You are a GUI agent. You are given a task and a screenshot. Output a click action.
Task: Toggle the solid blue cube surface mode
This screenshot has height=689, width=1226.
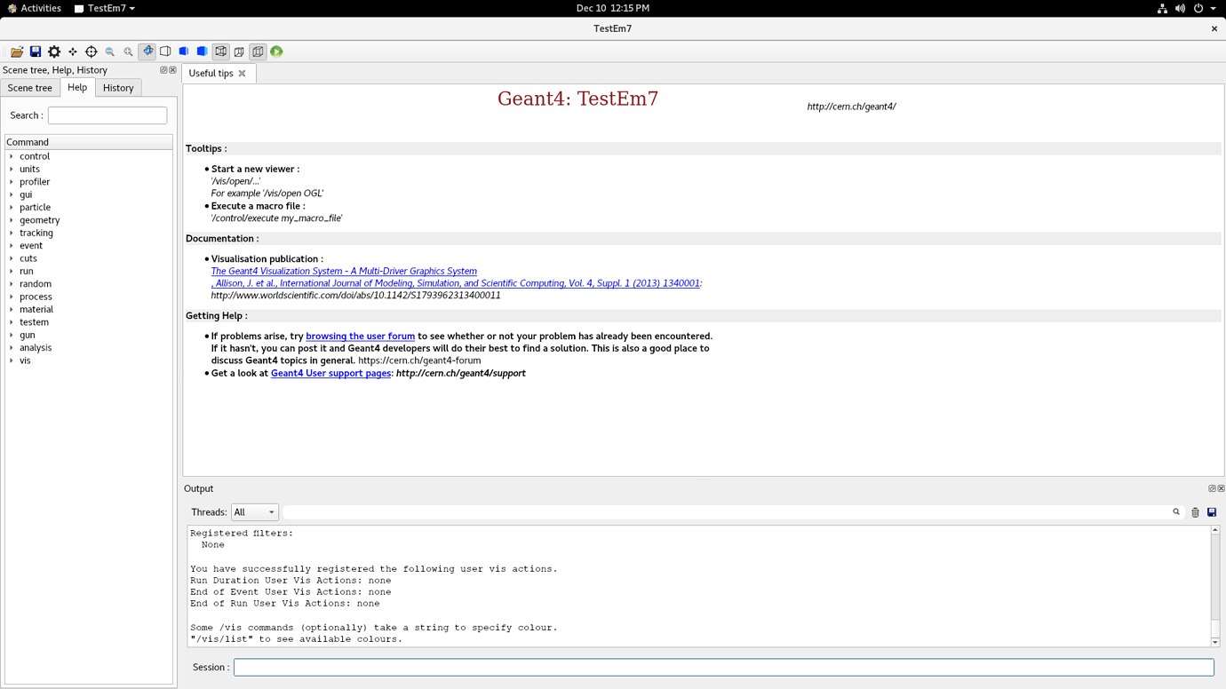203,51
